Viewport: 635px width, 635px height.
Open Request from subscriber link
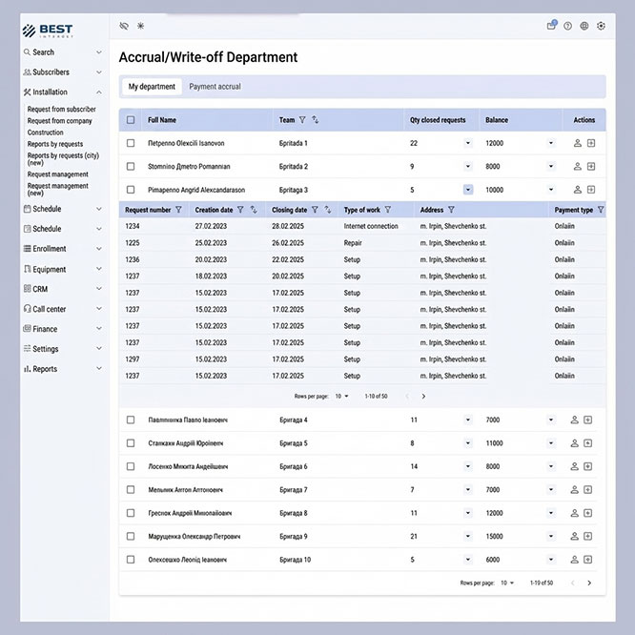coord(61,110)
